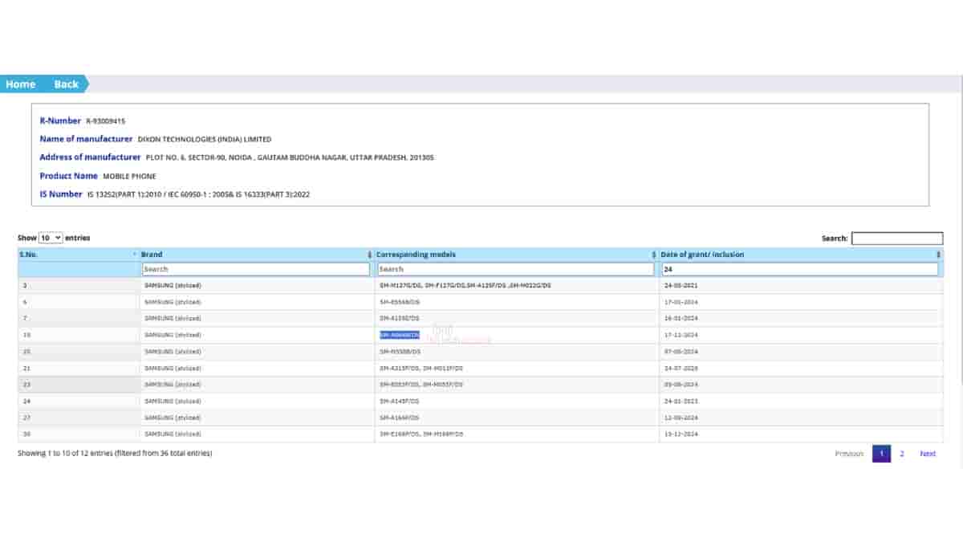Sort by the S.No. column arrow
963x542 pixels.
[x=134, y=255]
